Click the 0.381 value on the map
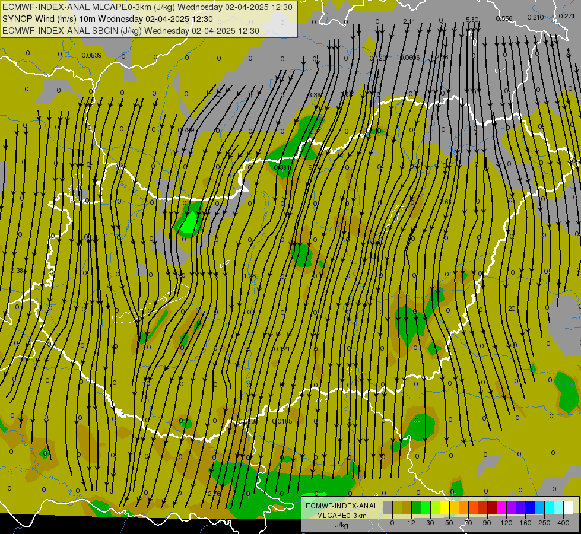Viewport: 581px width, 534px height. pyautogui.click(x=282, y=167)
